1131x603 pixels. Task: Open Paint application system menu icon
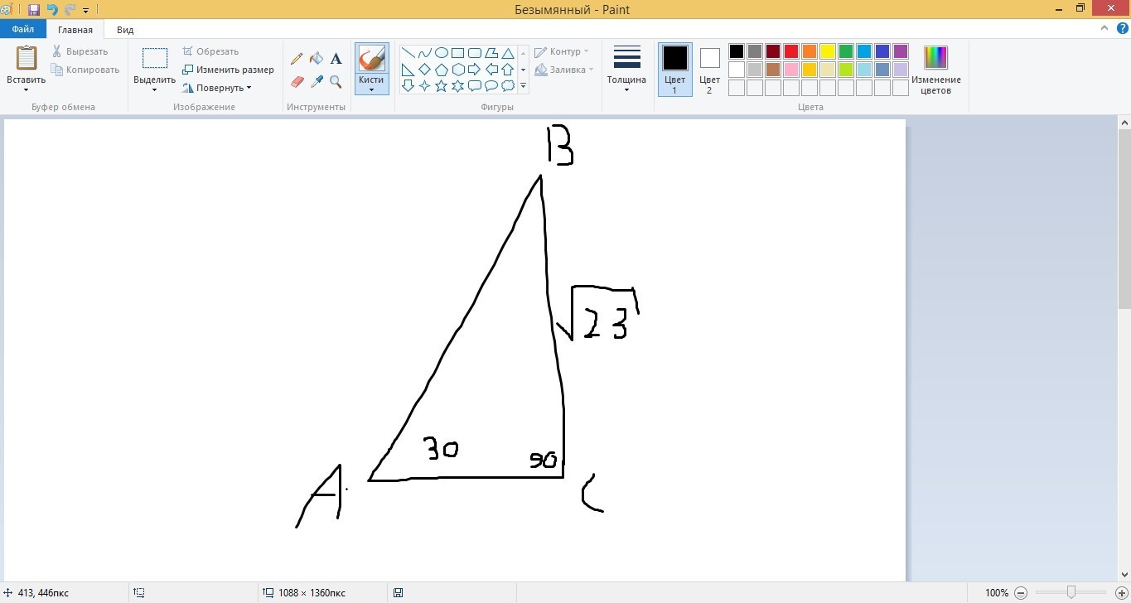pos(7,10)
